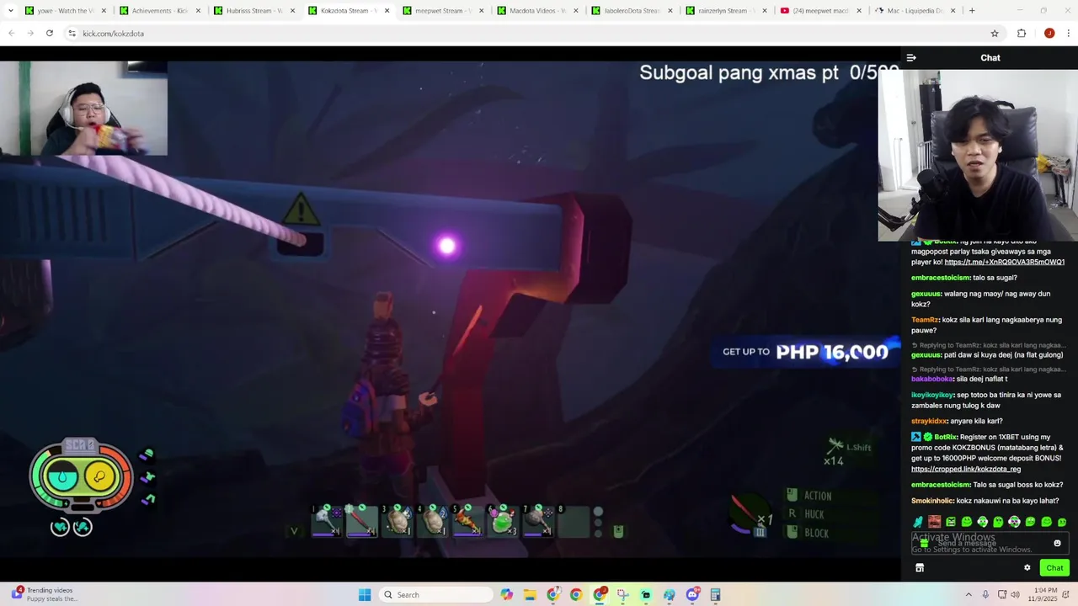The image size is (1078, 606).
Task: Insert the teal clapping hands emote
Action: (x=918, y=522)
